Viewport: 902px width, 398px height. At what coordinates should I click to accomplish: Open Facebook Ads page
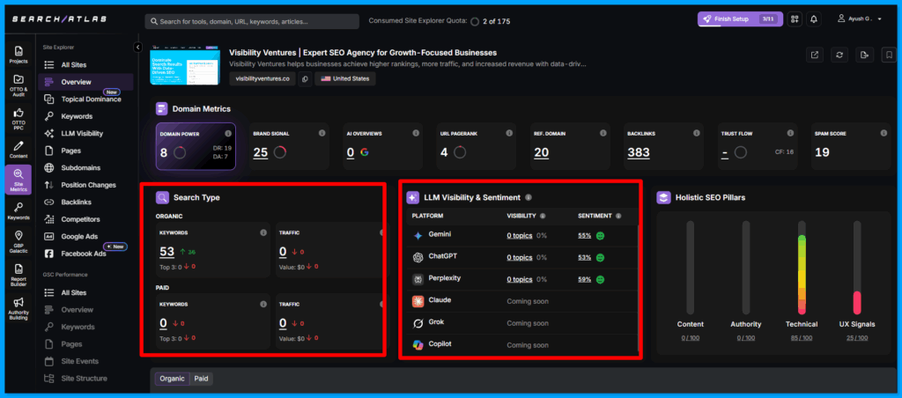click(x=85, y=254)
